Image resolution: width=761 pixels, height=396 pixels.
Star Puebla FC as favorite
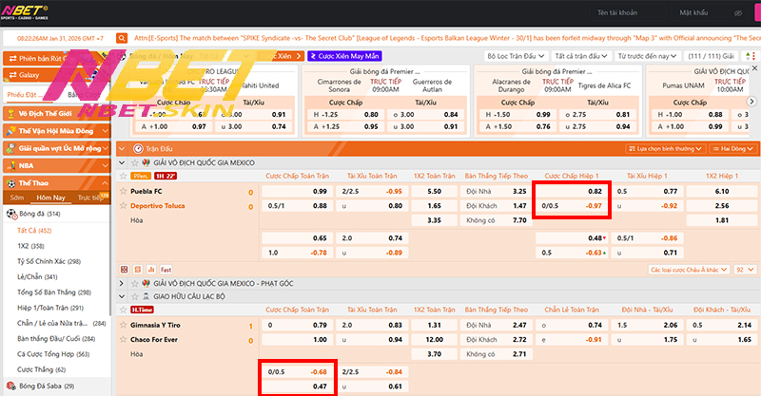(x=124, y=191)
